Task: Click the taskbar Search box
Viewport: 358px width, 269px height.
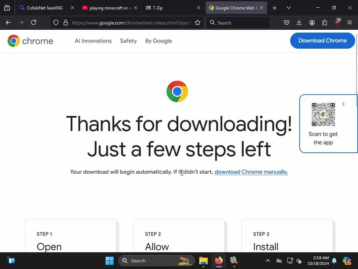Action: click(x=157, y=261)
